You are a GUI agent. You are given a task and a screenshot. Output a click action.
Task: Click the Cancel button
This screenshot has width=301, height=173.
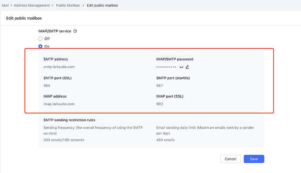pyautogui.click(x=230, y=159)
